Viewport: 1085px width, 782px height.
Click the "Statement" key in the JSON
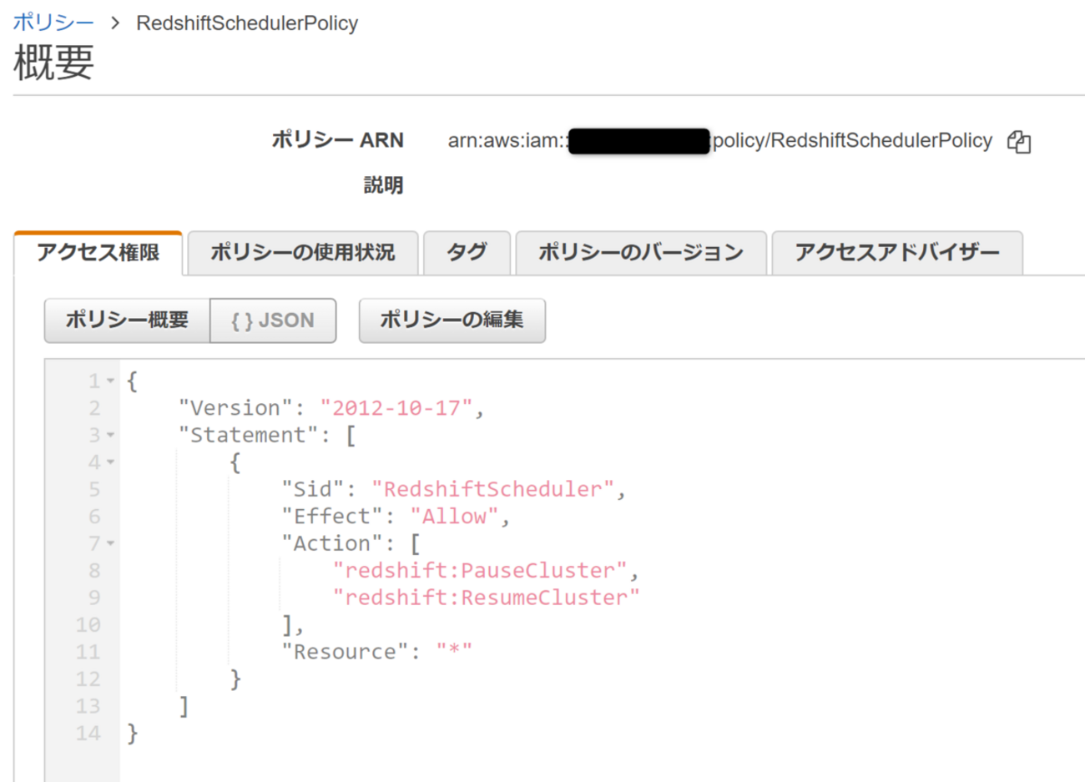coord(249,436)
